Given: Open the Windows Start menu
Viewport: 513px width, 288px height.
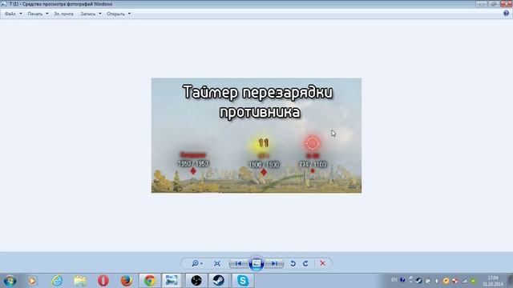Looking at the screenshot, I should pos(10,281).
